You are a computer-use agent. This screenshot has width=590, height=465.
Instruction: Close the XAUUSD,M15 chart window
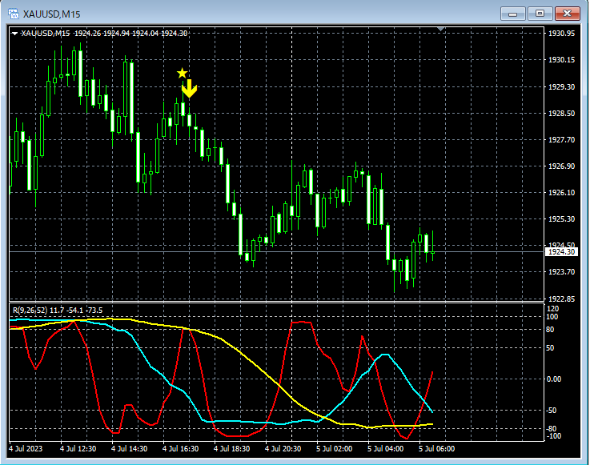point(568,14)
